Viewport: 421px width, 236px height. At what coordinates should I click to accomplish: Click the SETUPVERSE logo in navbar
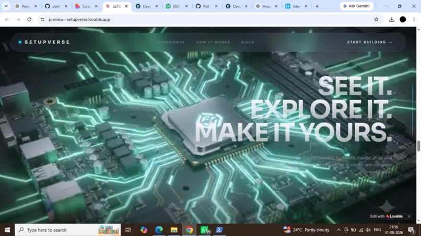click(44, 42)
